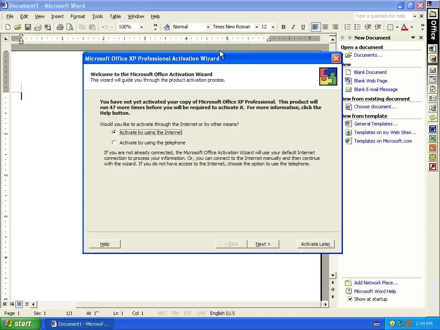Open the Times New Roman font dropdown

pos(257,27)
